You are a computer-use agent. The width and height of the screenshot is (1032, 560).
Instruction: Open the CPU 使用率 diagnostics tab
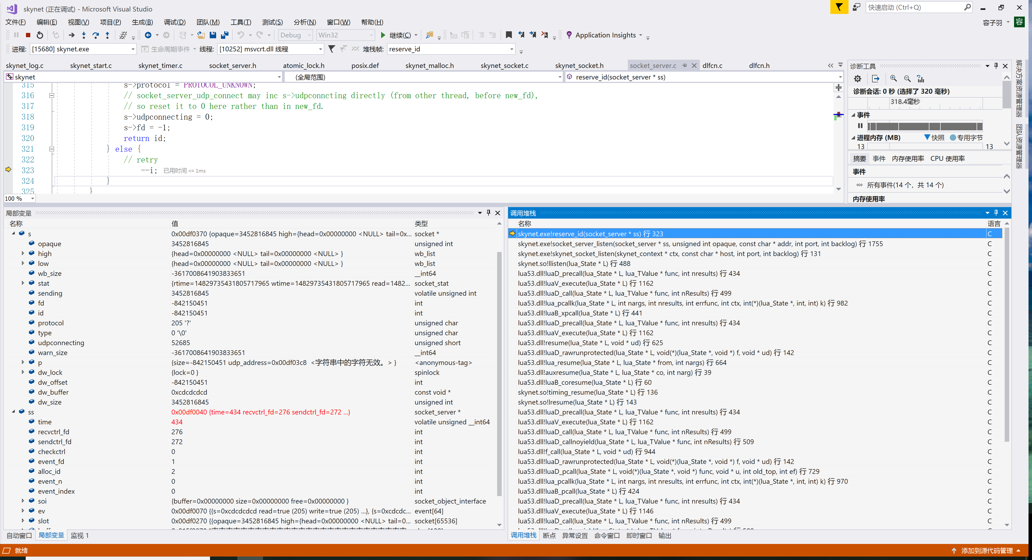[948, 158]
